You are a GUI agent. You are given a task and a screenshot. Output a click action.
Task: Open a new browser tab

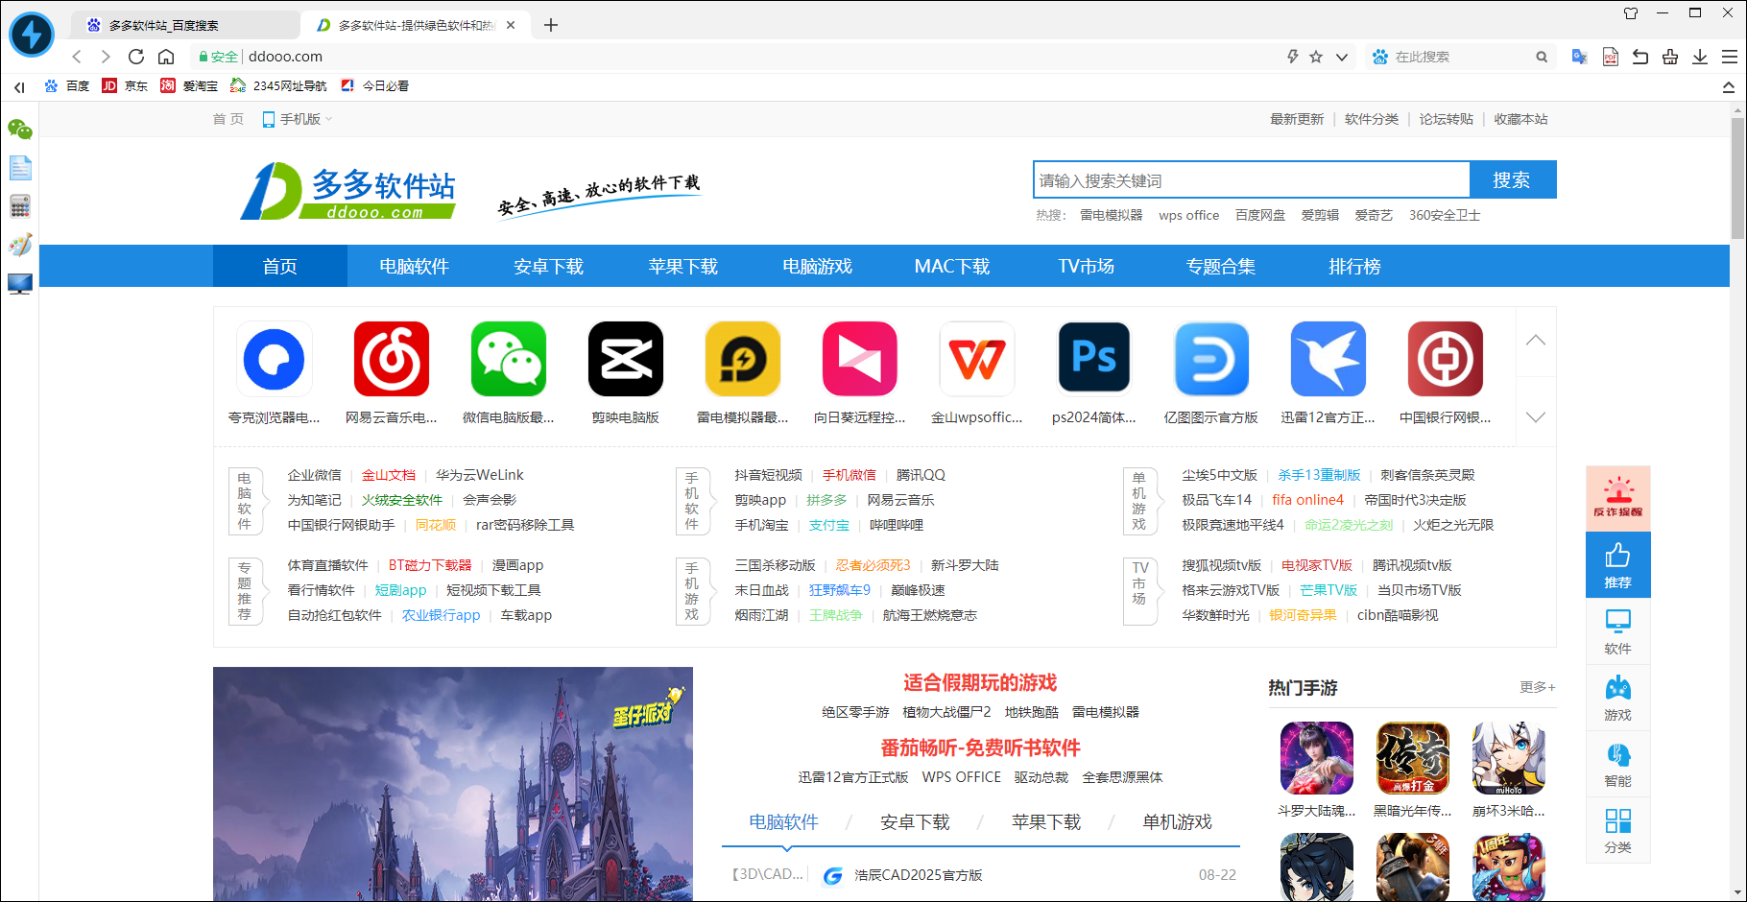pyautogui.click(x=551, y=25)
